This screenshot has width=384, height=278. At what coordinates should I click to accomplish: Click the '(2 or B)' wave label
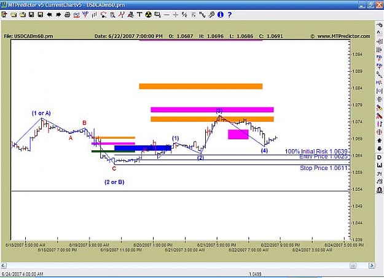click(x=114, y=182)
